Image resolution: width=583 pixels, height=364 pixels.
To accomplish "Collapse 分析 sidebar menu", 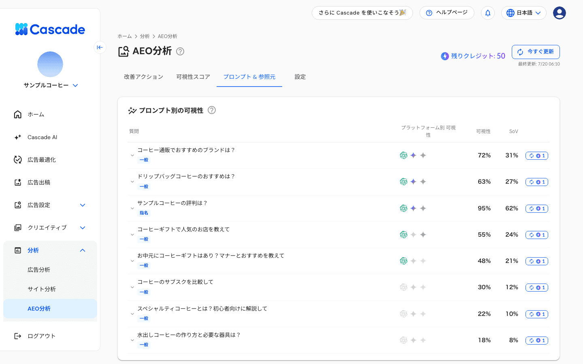I will [x=50, y=250].
